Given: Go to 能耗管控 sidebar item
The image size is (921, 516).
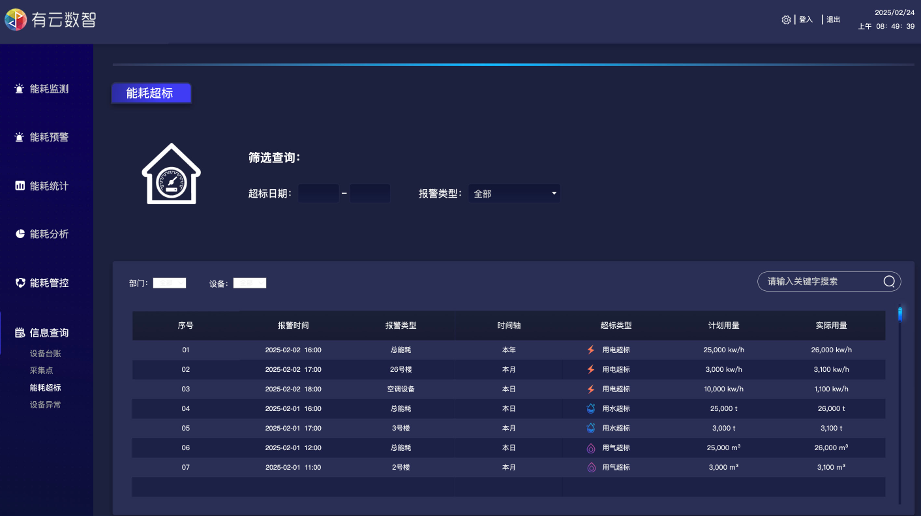Looking at the screenshot, I should [x=49, y=283].
